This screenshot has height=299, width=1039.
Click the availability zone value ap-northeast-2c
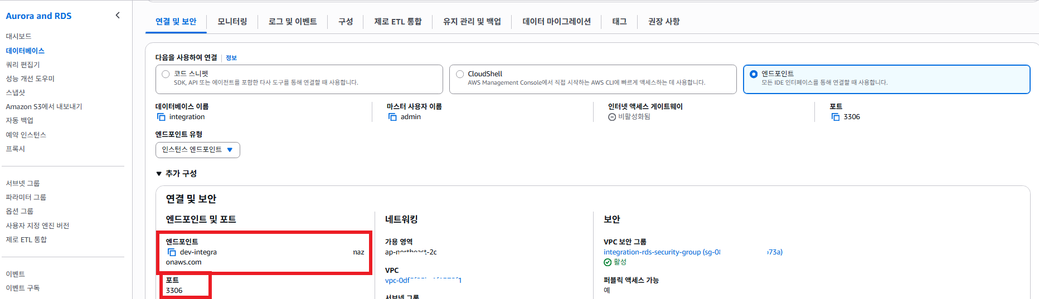click(x=411, y=252)
